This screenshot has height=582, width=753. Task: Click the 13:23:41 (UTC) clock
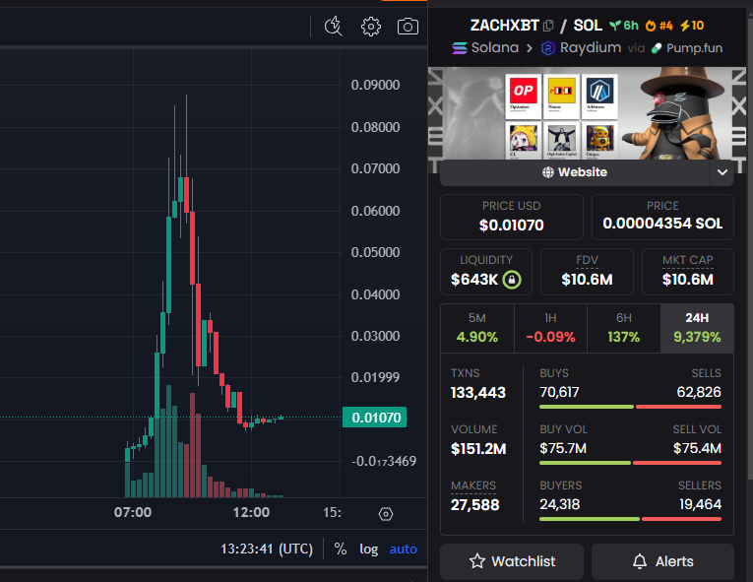tap(267, 549)
